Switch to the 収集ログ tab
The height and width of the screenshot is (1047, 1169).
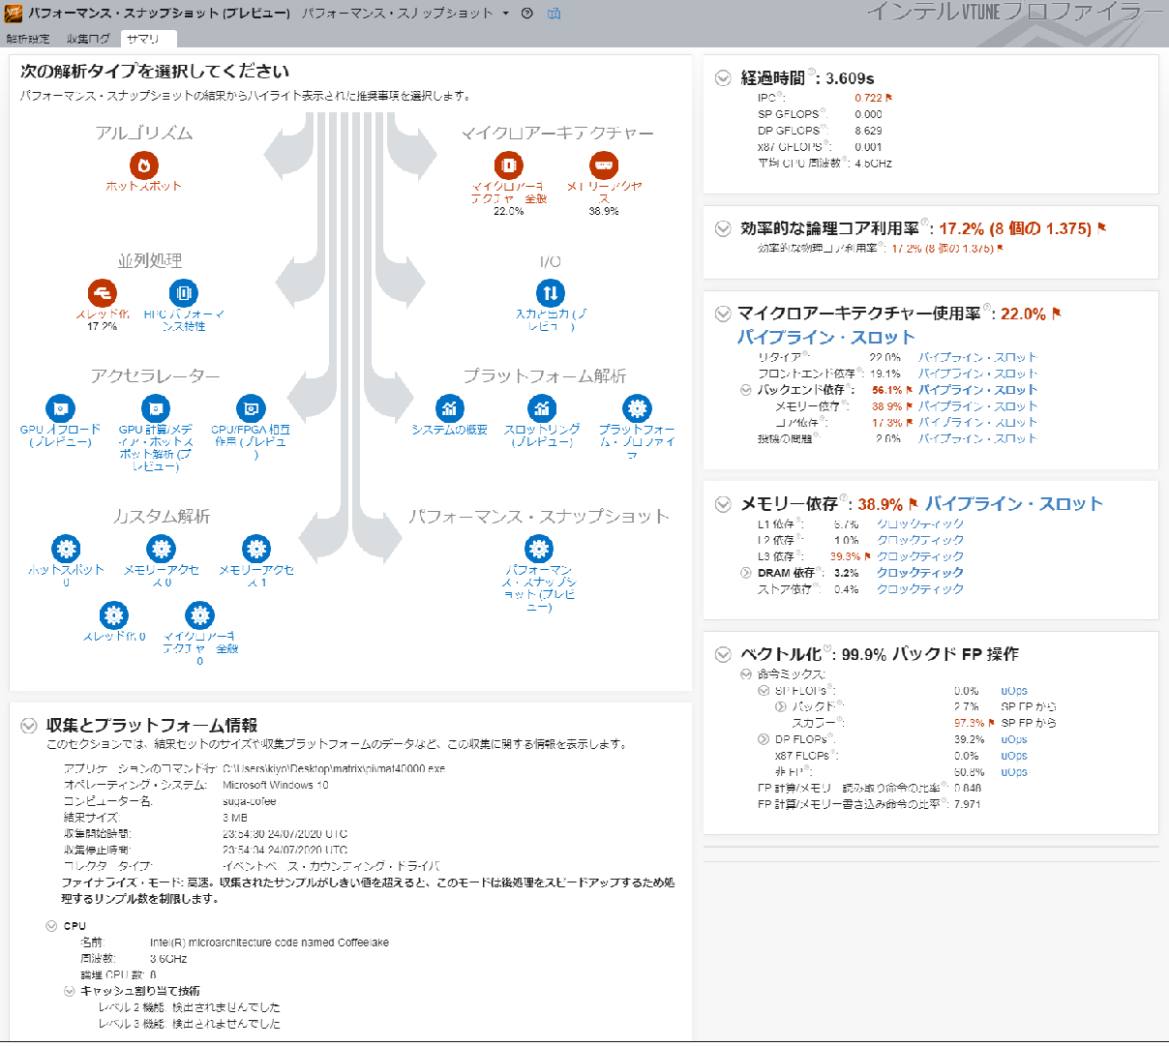[88, 39]
